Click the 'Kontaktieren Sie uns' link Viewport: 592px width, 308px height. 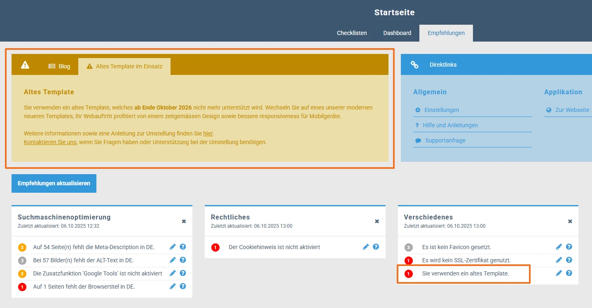click(x=50, y=142)
